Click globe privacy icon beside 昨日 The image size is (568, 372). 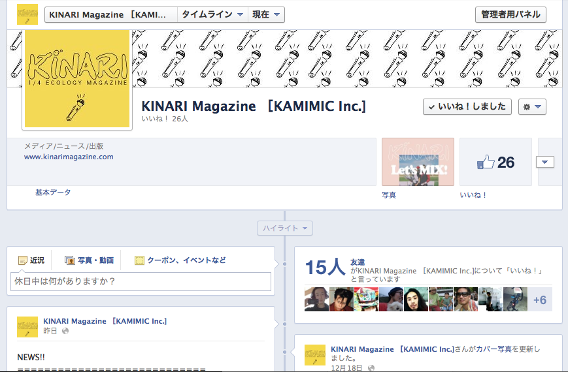pyautogui.click(x=65, y=331)
